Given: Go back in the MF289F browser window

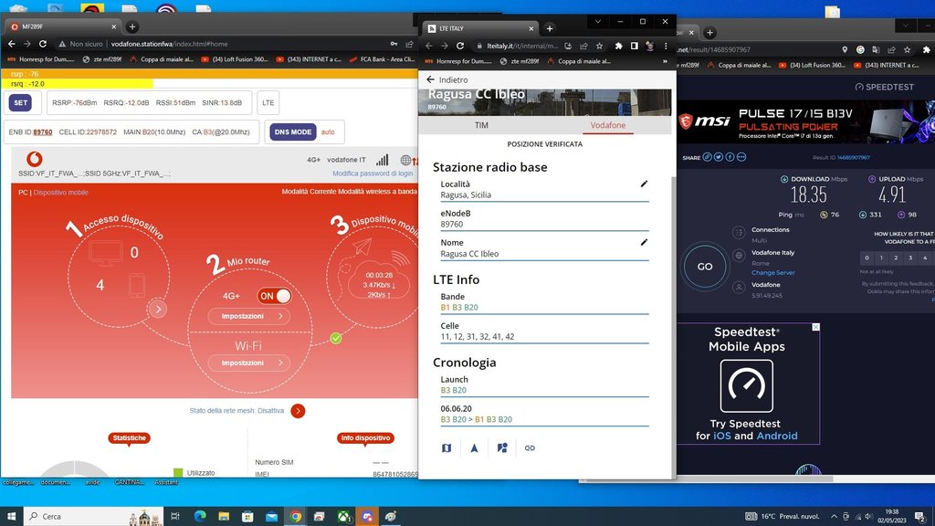Looking at the screenshot, I should pos(12,44).
